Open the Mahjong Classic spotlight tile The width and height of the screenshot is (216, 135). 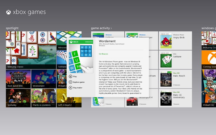31,50
